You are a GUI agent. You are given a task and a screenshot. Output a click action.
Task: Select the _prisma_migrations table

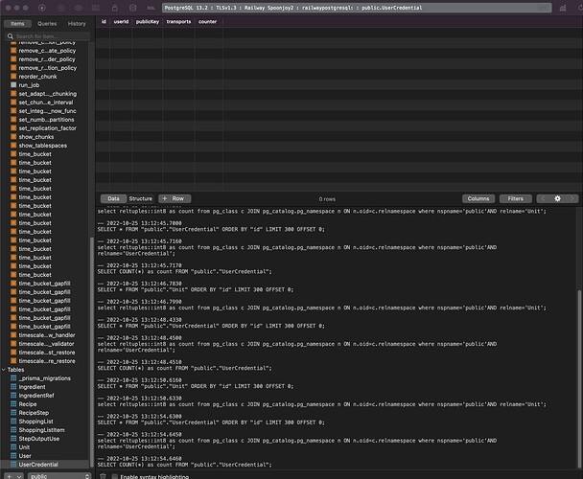click(45, 378)
